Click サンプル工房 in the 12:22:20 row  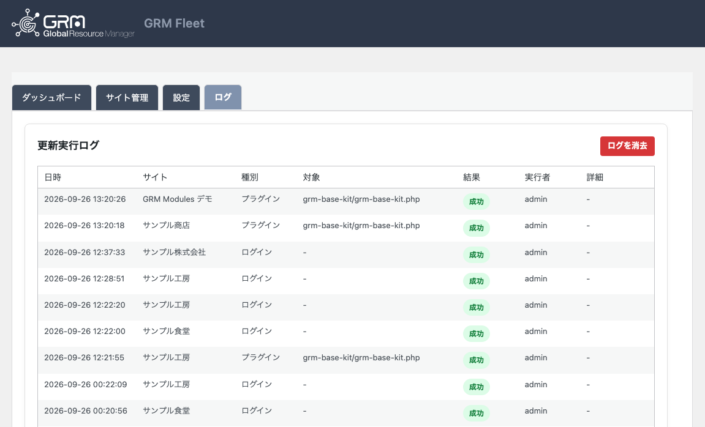pyautogui.click(x=167, y=305)
